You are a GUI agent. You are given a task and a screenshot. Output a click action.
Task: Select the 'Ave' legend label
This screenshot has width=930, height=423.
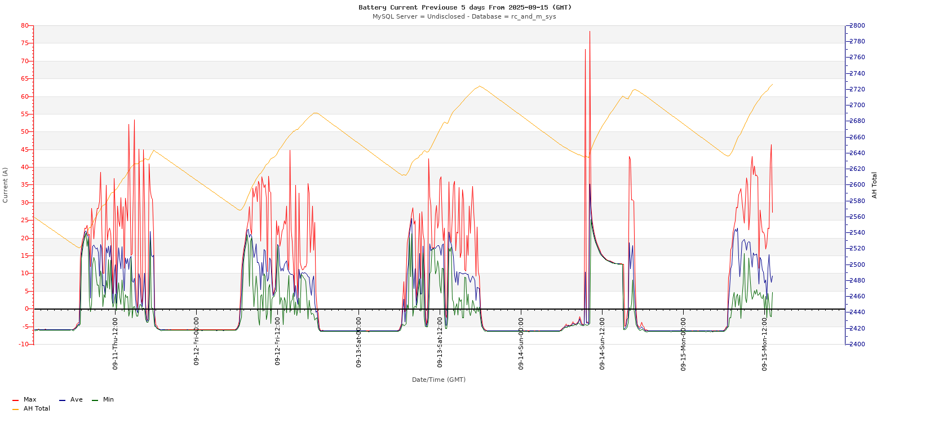pos(77,399)
